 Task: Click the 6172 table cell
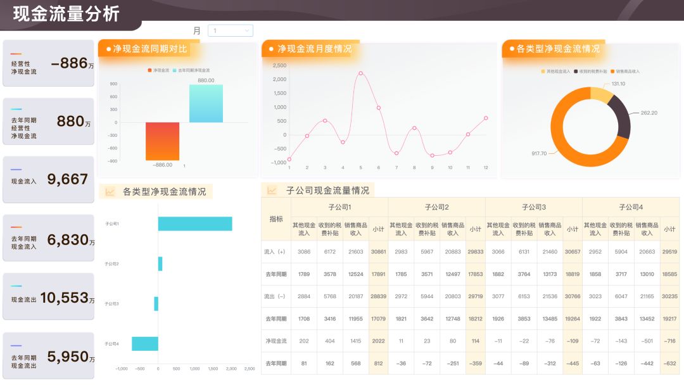330,251
